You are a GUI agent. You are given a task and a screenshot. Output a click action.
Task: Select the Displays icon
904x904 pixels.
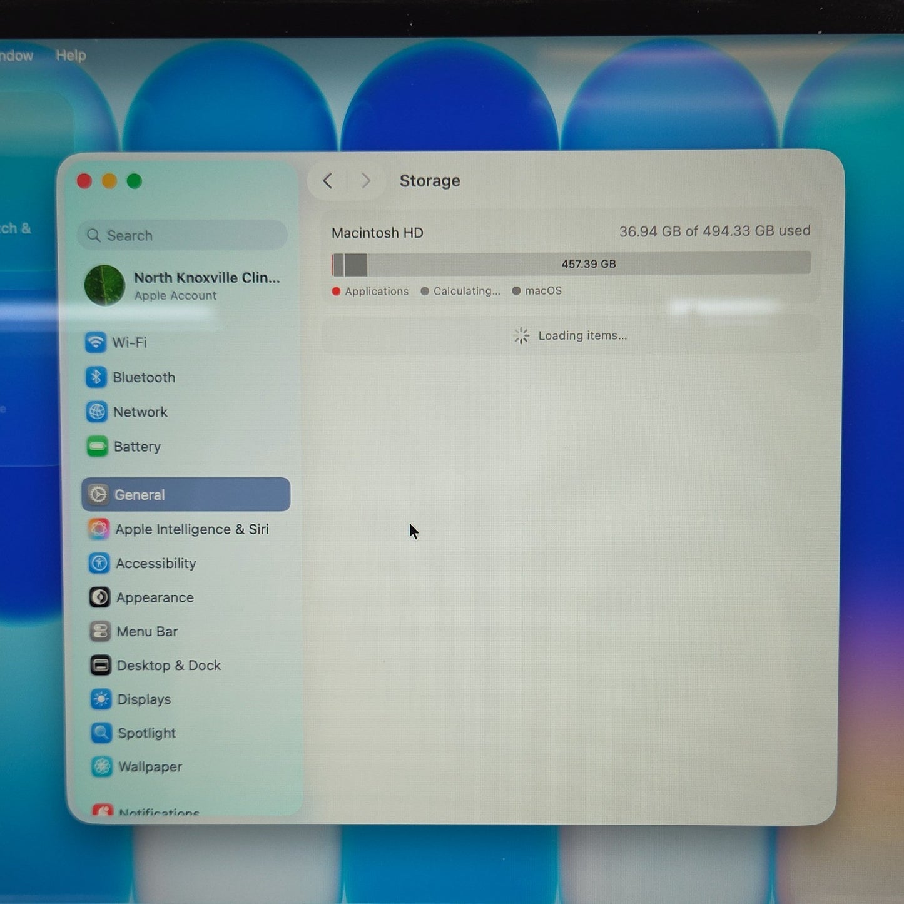click(x=101, y=699)
